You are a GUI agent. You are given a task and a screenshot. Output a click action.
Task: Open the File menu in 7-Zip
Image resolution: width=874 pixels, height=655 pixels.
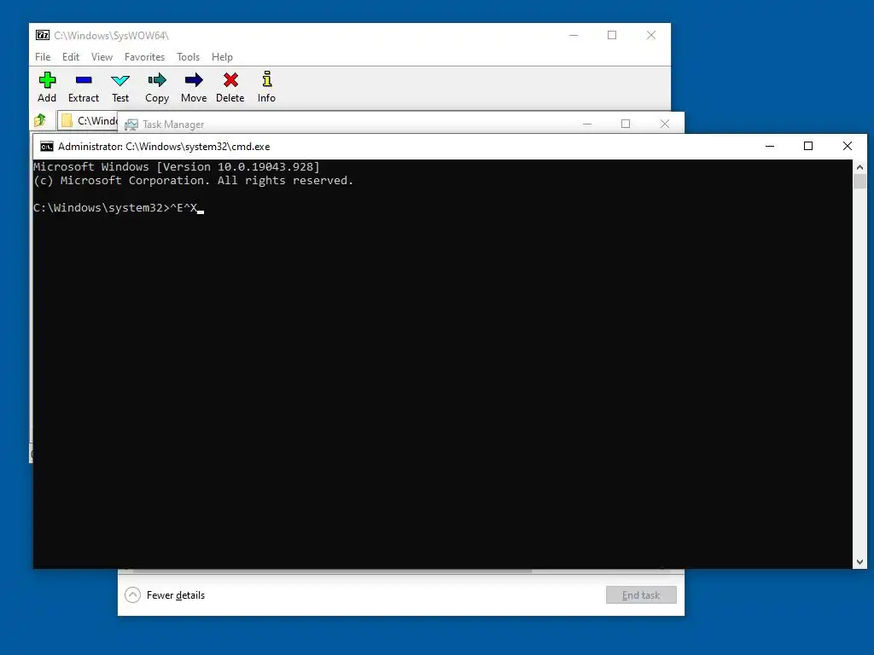coord(43,57)
